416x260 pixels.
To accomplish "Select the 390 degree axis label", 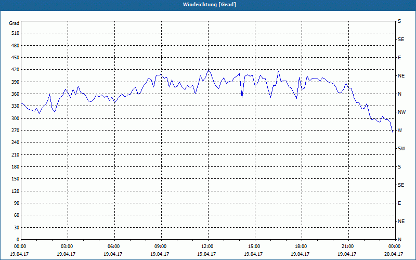I will (16, 82).
